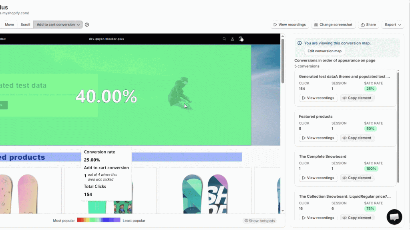This screenshot has height=230, width=410.
Task: Click the red most popular color swatch
Action: coord(80,220)
